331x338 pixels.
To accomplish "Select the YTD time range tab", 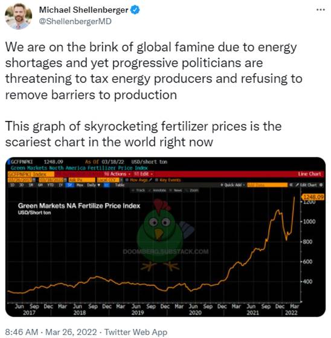I will (x=51, y=185).
